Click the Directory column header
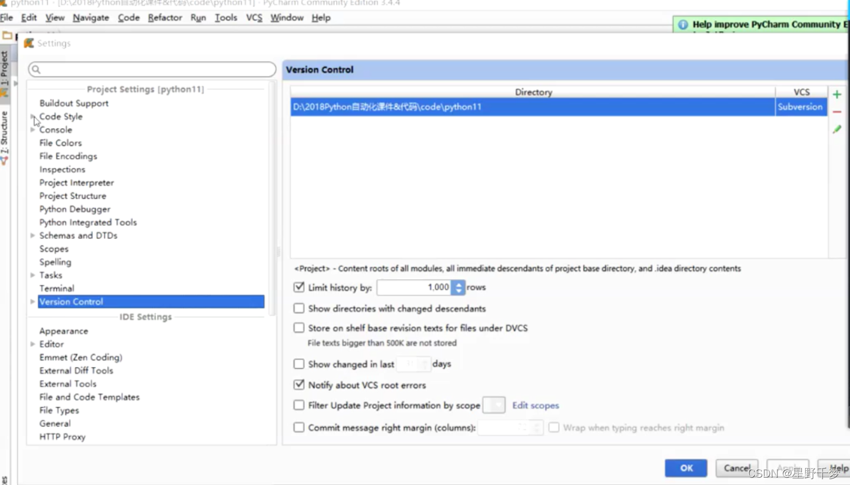Viewport: 850px width, 485px height. (533, 92)
